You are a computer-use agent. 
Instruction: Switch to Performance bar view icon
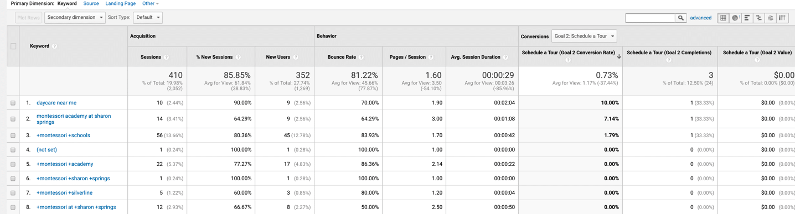coord(747,18)
